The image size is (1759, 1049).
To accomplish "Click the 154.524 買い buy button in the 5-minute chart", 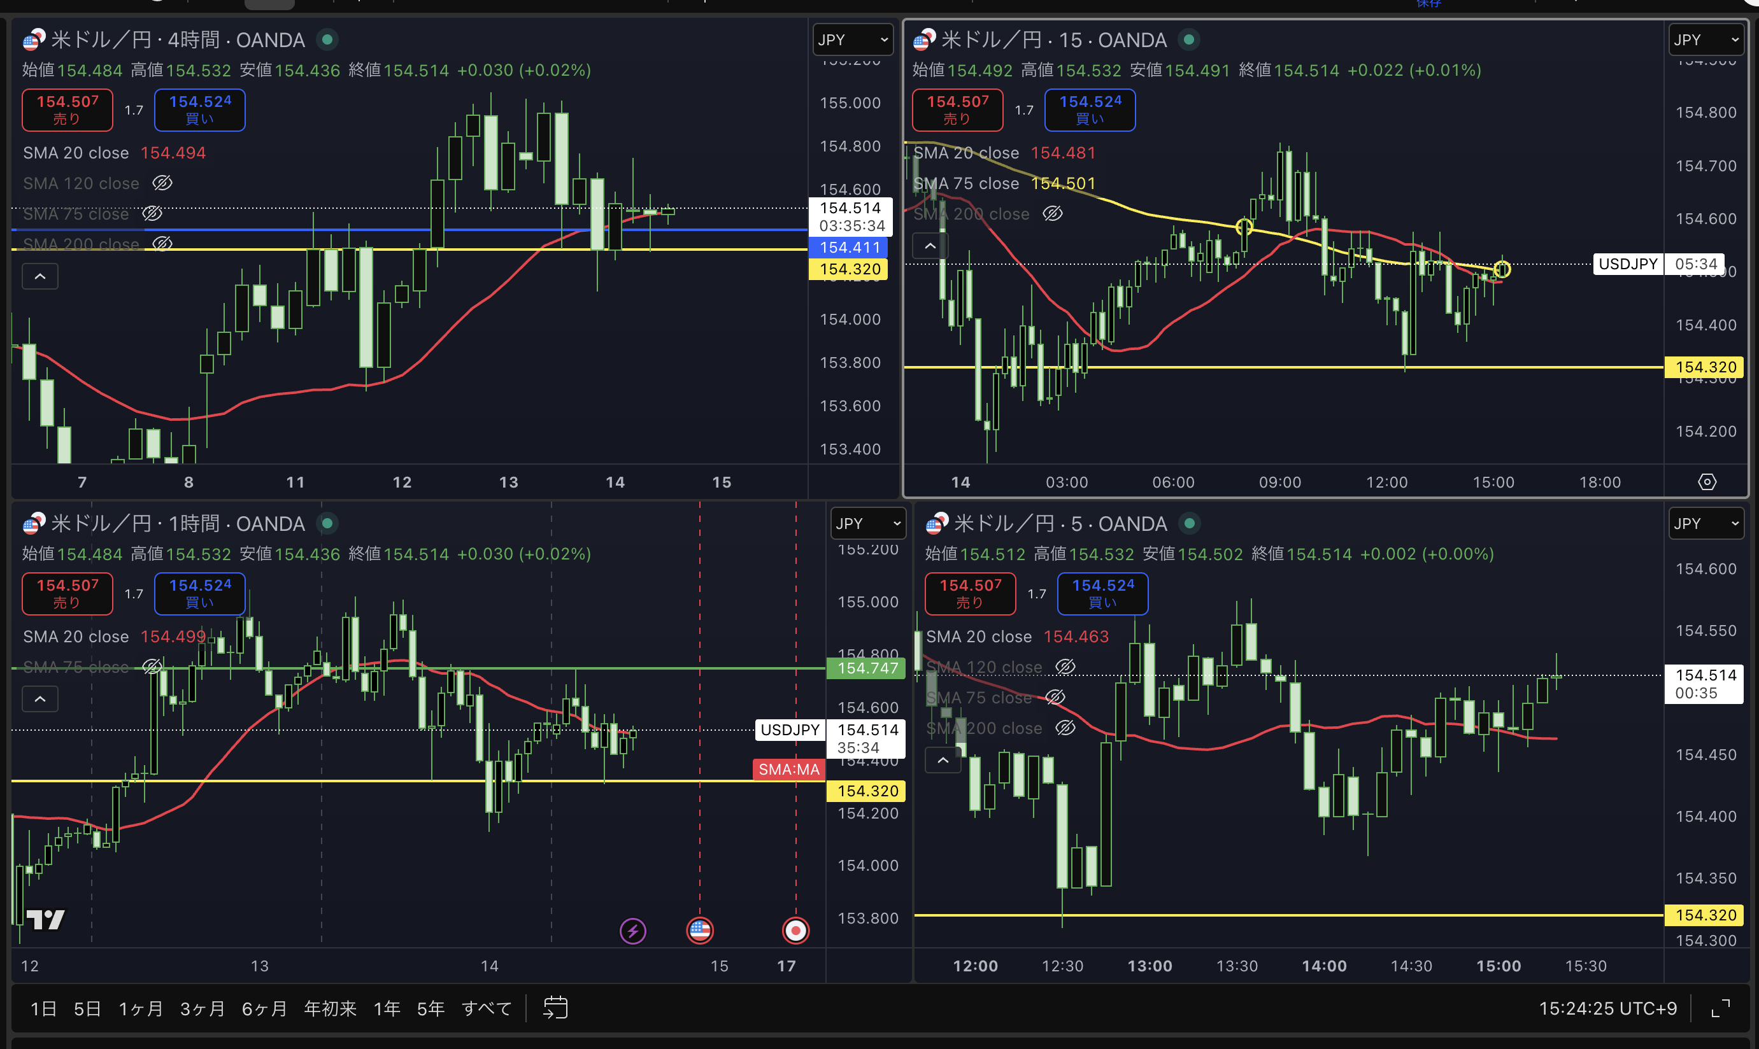I will pyautogui.click(x=1102, y=594).
